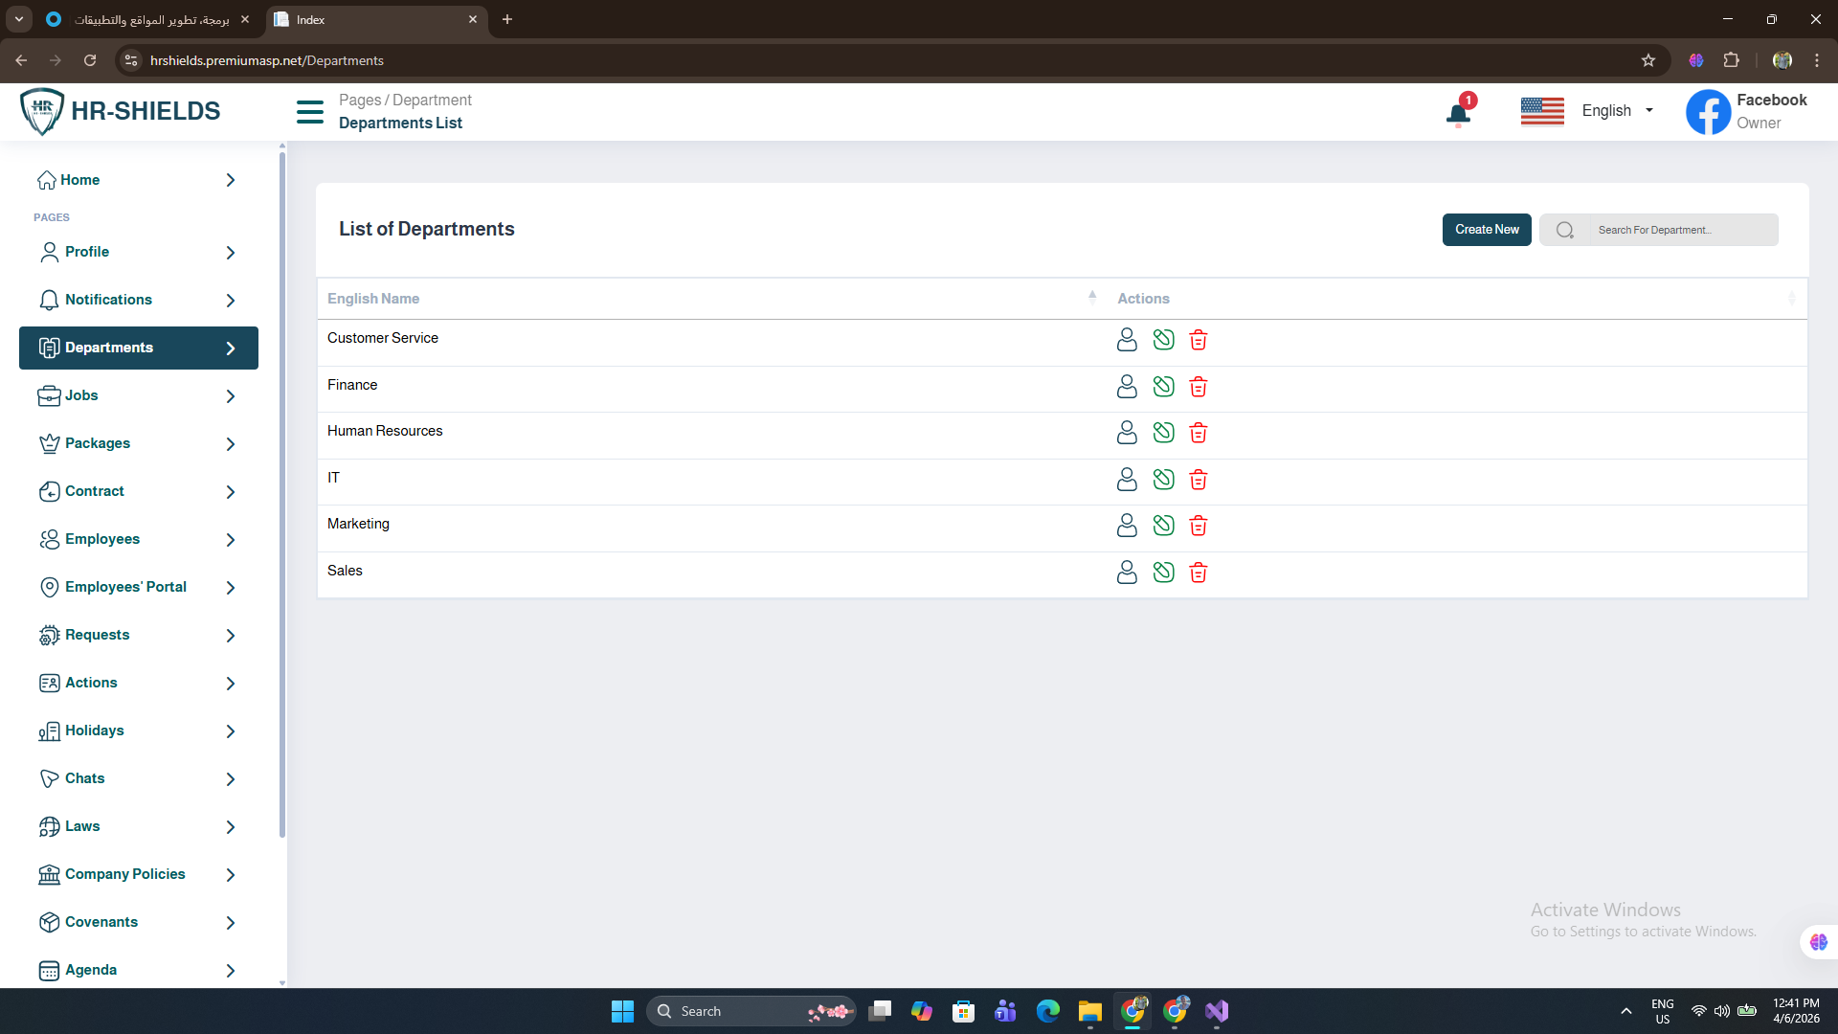This screenshot has height=1034, width=1838.
Task: Open the user icon for IT department
Action: [x=1127, y=480]
